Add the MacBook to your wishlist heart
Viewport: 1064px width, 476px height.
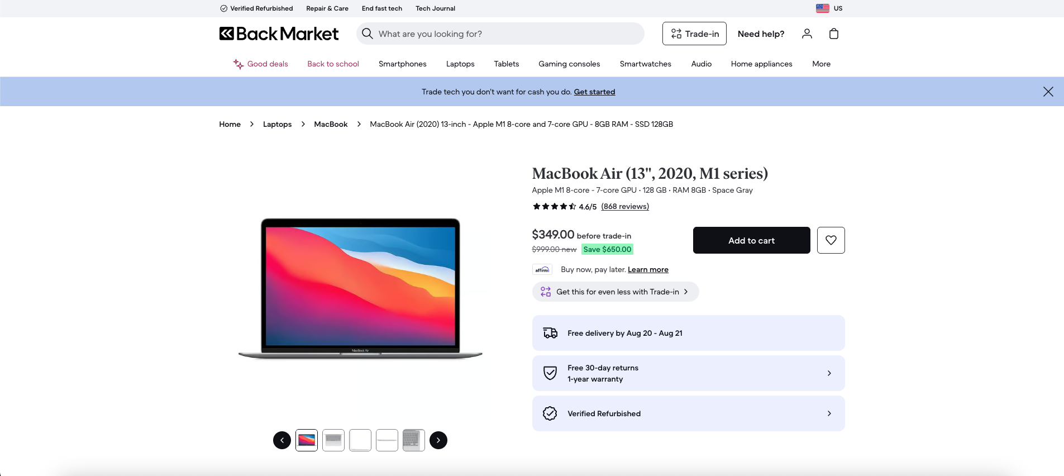click(x=831, y=240)
